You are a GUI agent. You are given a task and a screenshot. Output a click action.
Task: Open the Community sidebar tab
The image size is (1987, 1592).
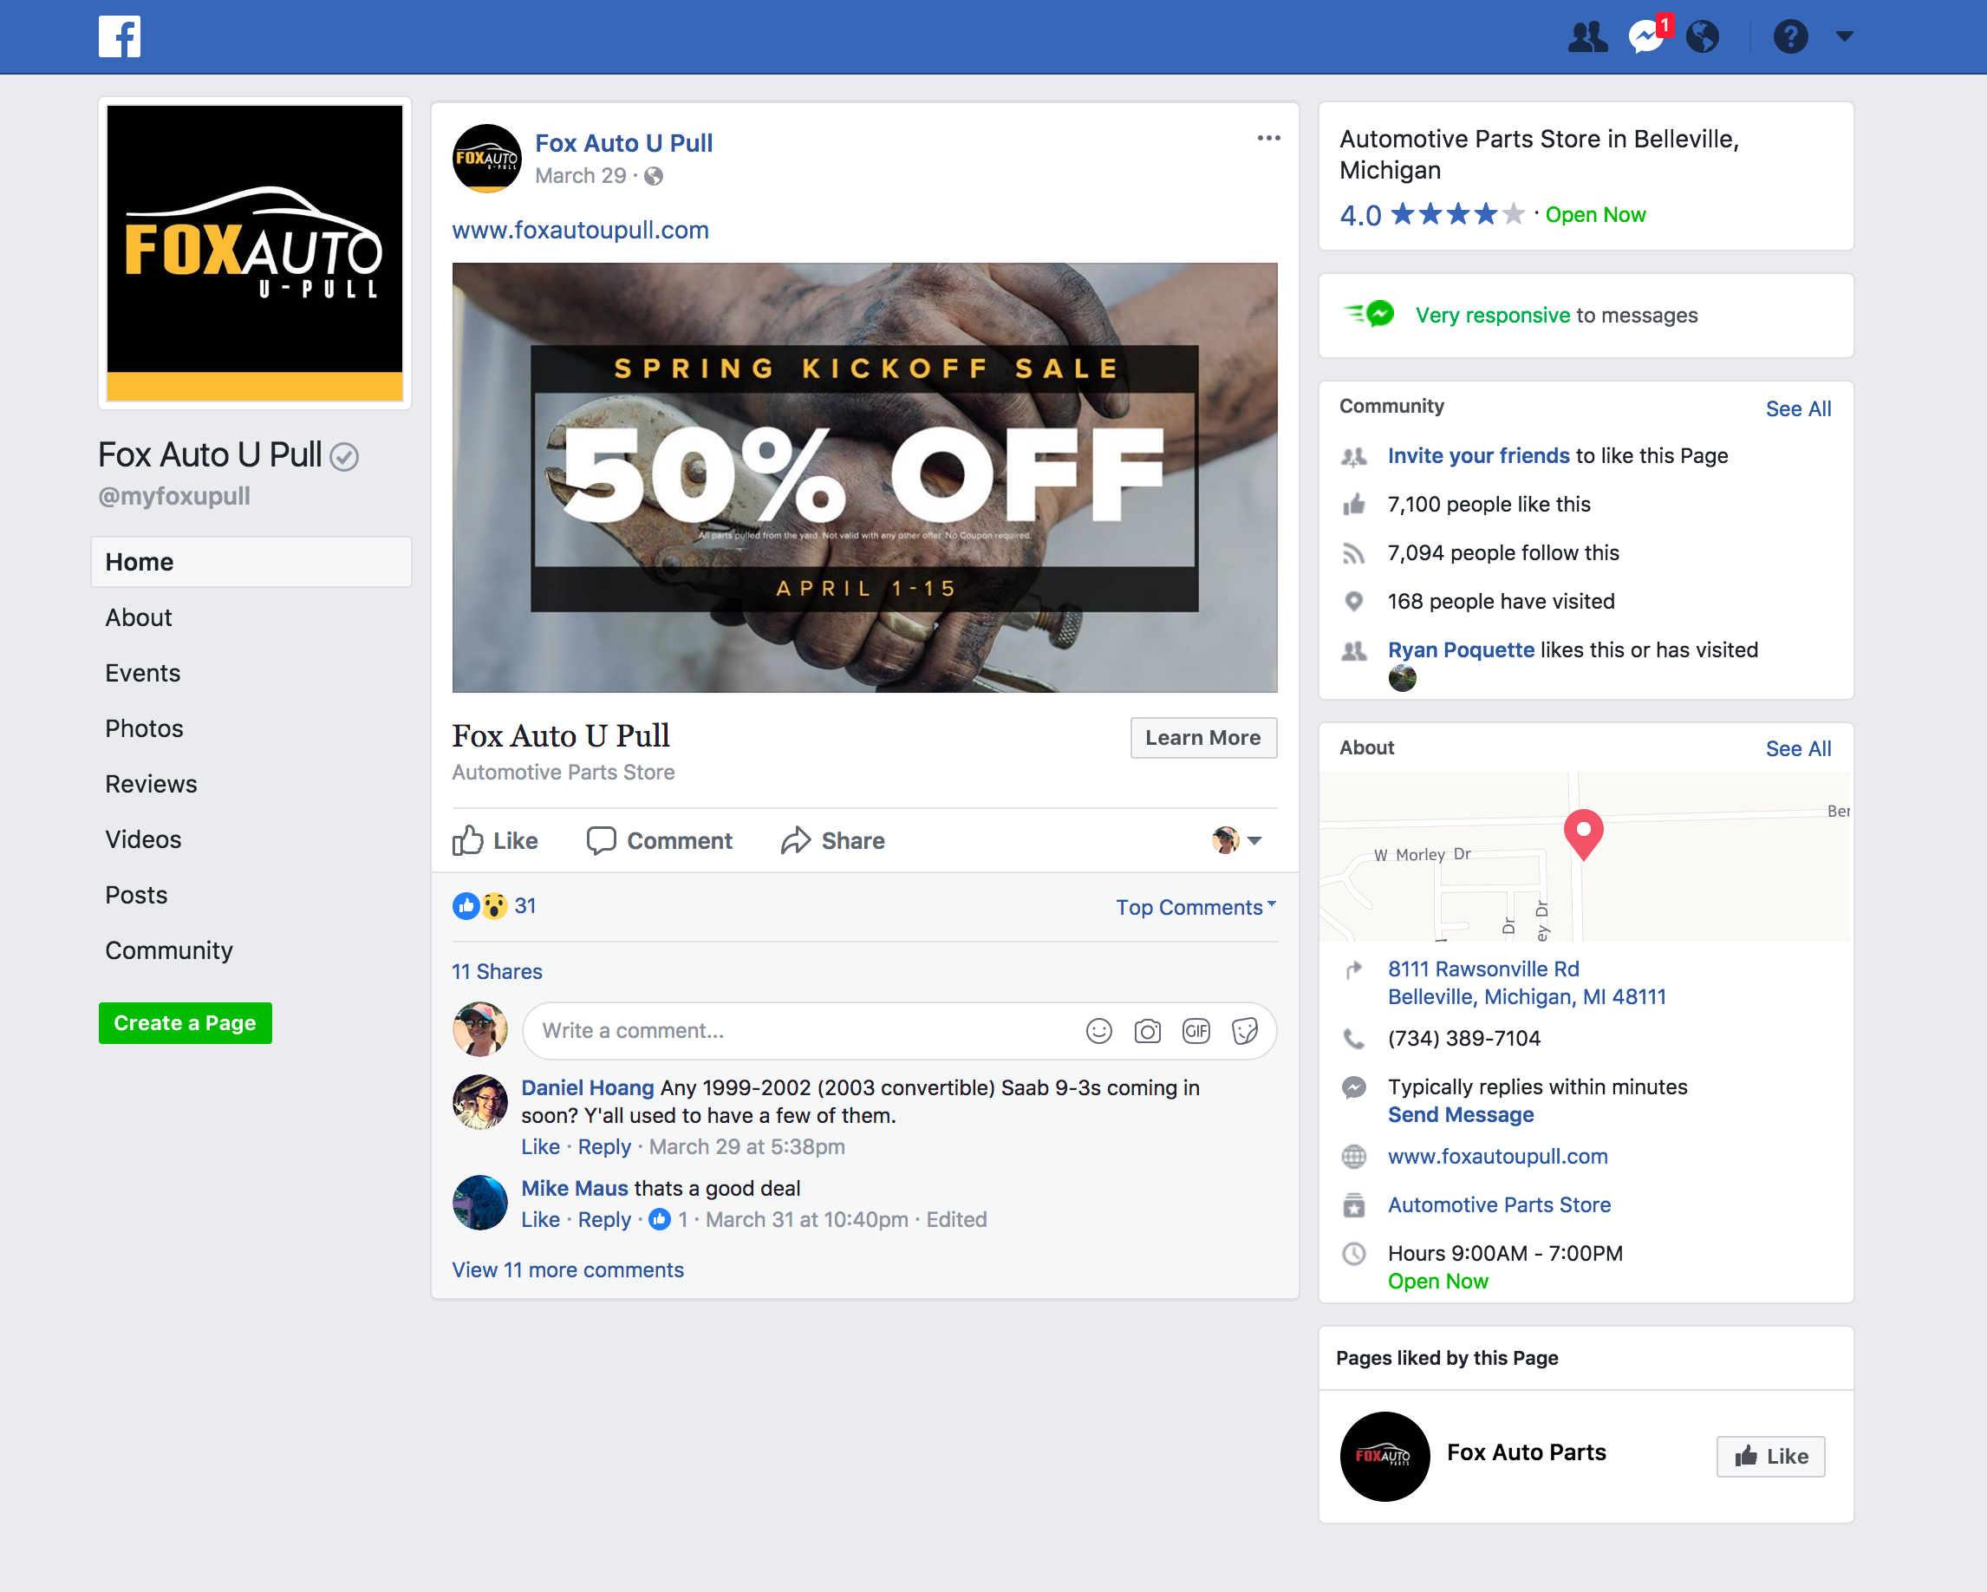(169, 950)
